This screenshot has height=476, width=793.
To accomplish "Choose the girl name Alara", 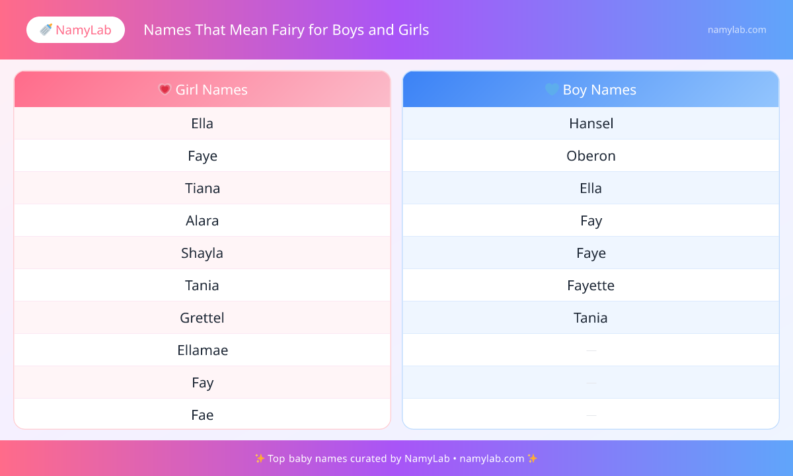I will (202, 221).
